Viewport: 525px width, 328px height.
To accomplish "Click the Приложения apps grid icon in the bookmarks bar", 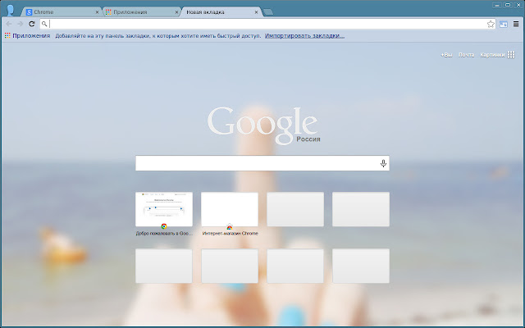I will click(7, 35).
